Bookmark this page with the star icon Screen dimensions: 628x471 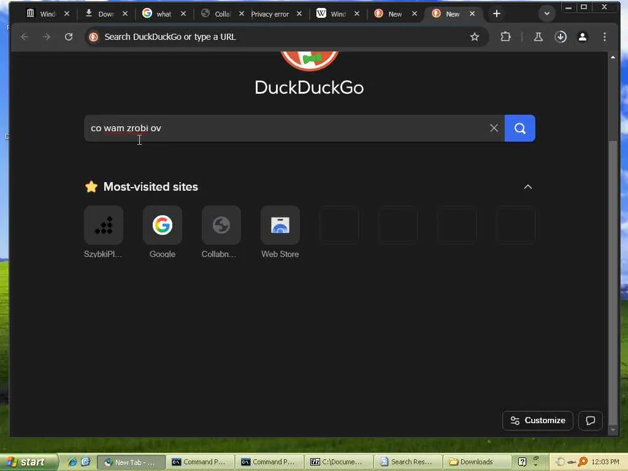475,37
